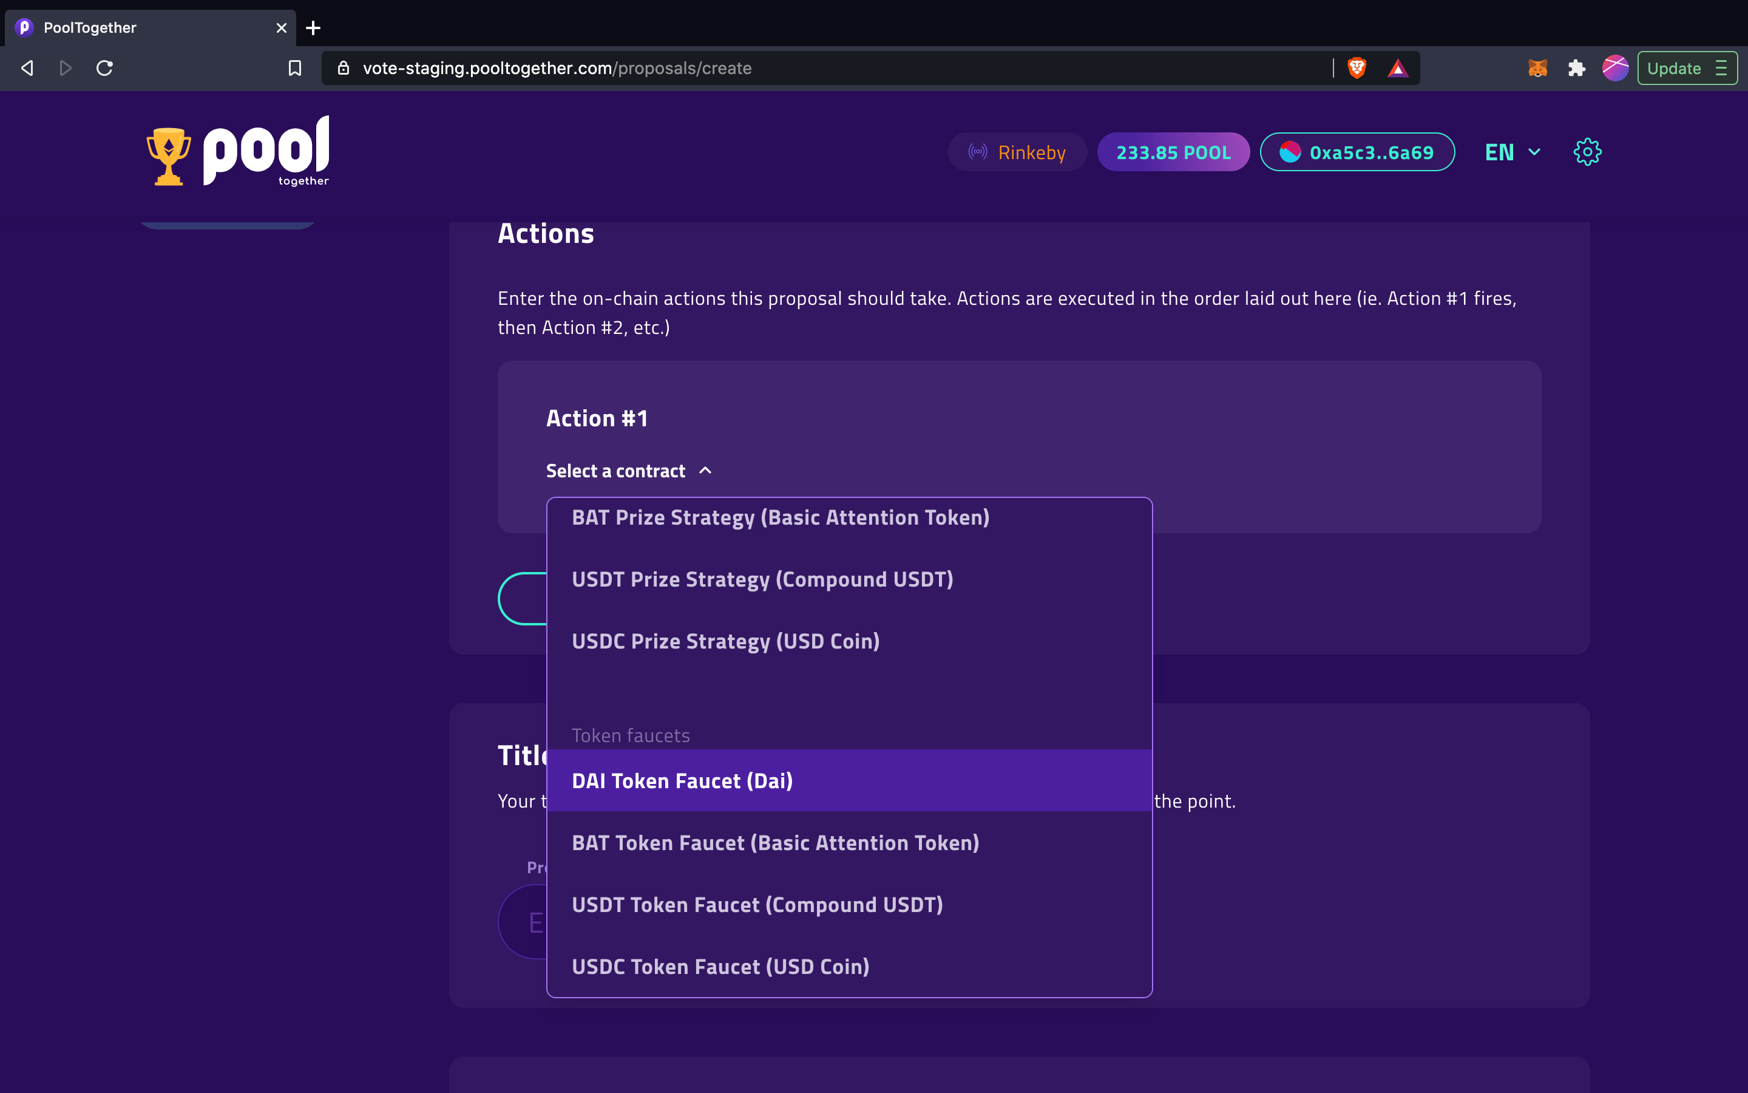
Task: Select USDC Token Faucet (USD Coin)
Action: click(x=850, y=967)
